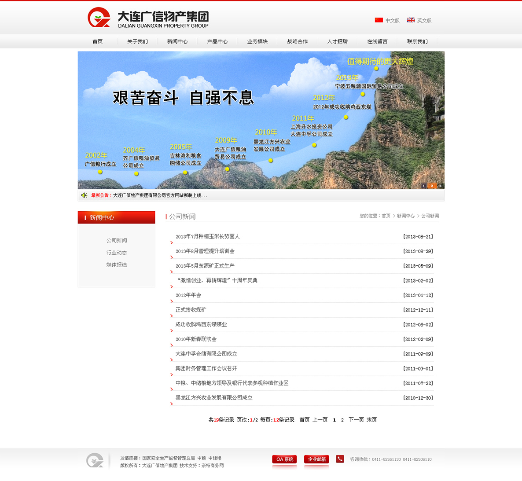The height and width of the screenshot is (481, 522).
Task: Open the 新闻中心 navigation menu
Action: (x=177, y=41)
